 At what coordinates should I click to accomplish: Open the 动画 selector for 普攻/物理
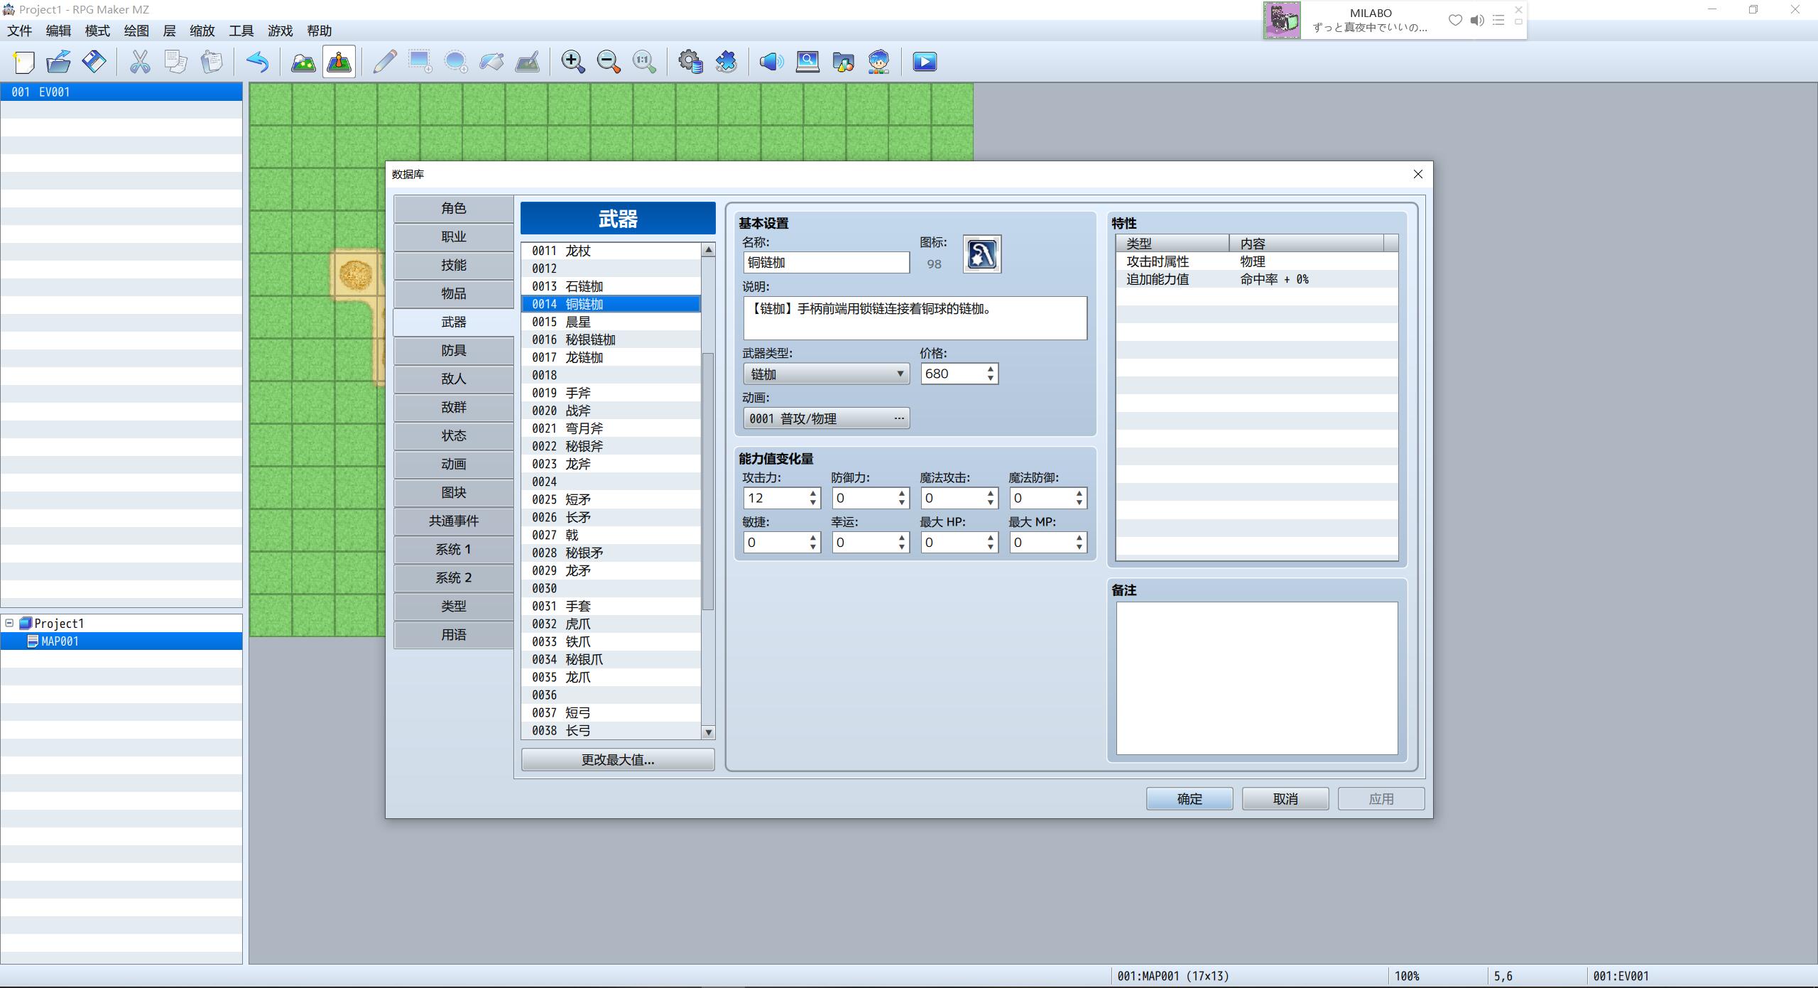tap(826, 418)
